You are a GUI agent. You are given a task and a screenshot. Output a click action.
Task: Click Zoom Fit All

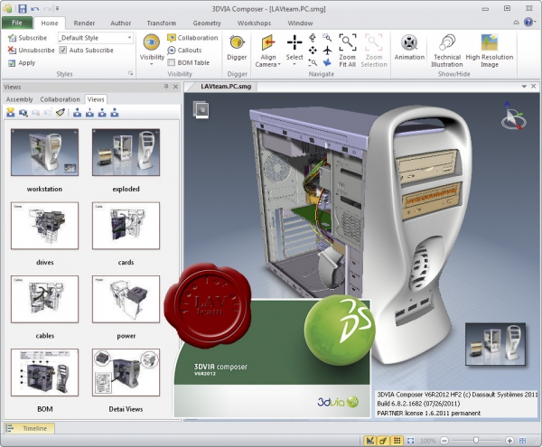(348, 51)
